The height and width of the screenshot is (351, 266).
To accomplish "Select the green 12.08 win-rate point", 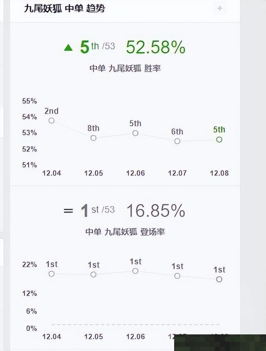I will pos(219,140).
